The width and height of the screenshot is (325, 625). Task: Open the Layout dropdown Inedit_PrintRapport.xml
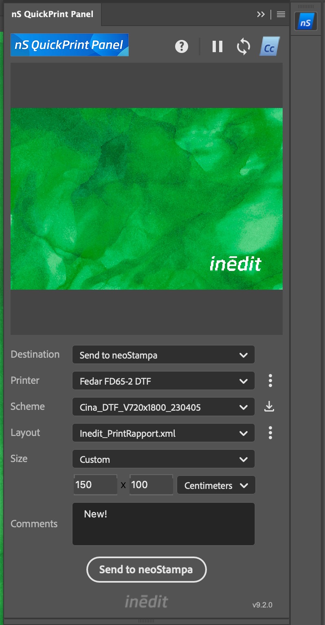tap(163, 433)
